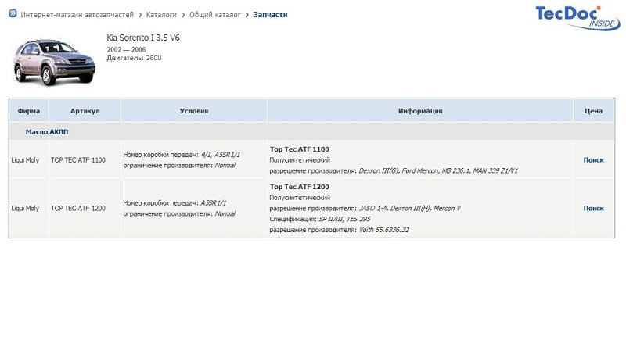This screenshot has height=358, width=626.
Task: Navigate to Общий каталог breadcrumb
Action: coord(217,15)
